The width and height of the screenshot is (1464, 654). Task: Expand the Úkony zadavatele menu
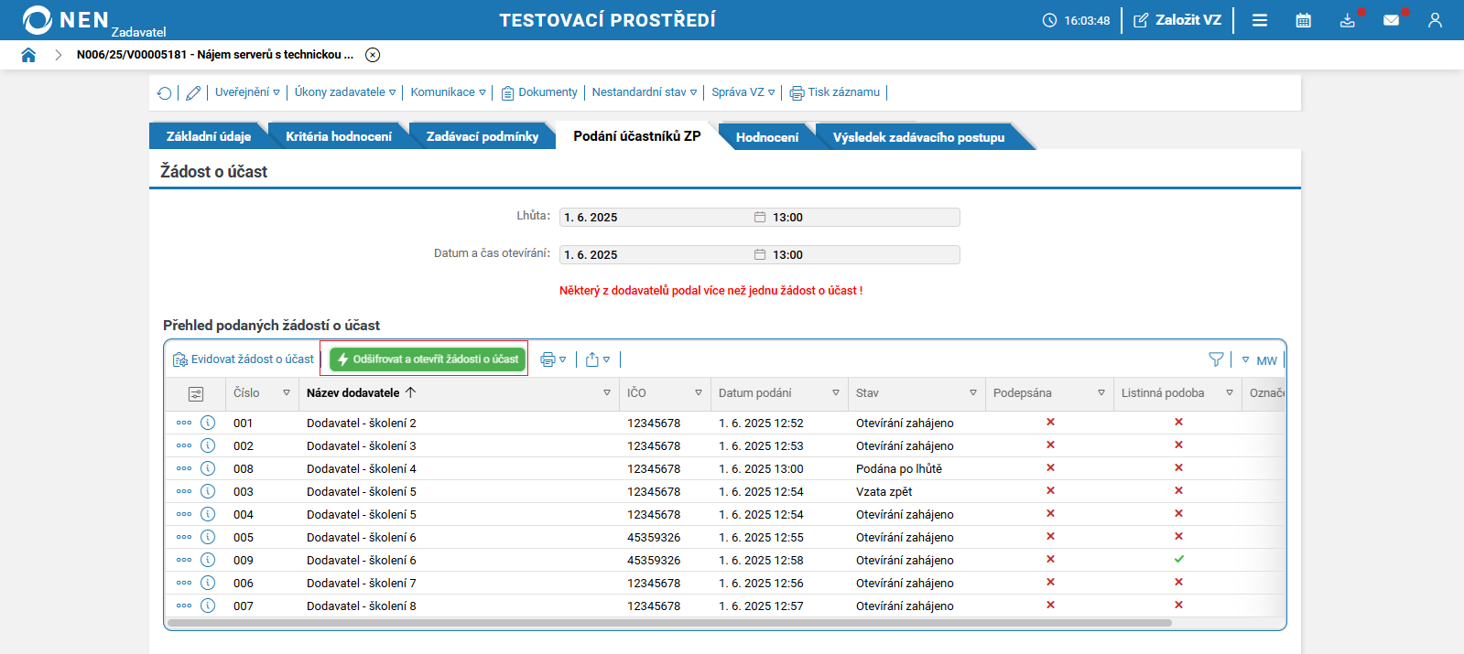tap(344, 92)
